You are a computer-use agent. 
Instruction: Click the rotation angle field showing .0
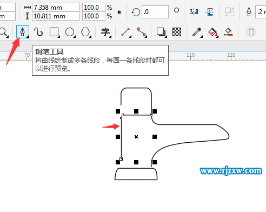coord(155,12)
